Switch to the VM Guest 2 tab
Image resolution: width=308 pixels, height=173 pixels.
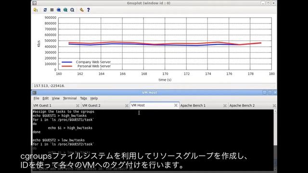105,106
